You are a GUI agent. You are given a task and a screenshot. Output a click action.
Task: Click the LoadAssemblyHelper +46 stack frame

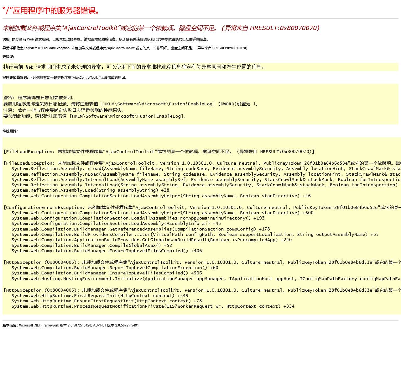(161, 196)
